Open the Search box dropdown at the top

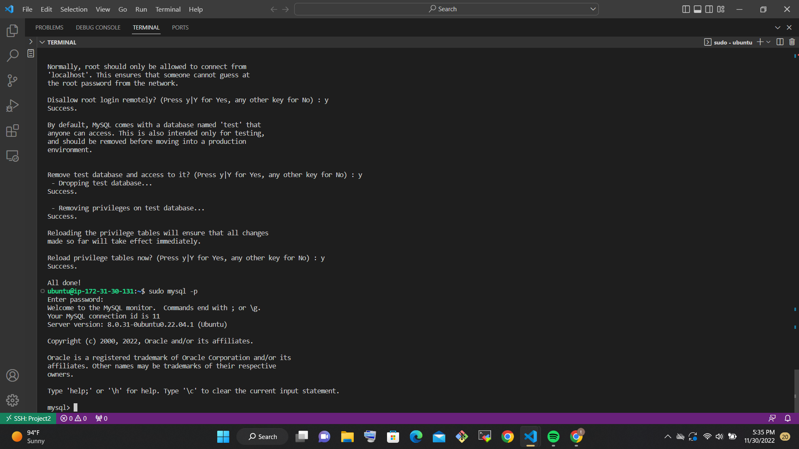pos(593,9)
